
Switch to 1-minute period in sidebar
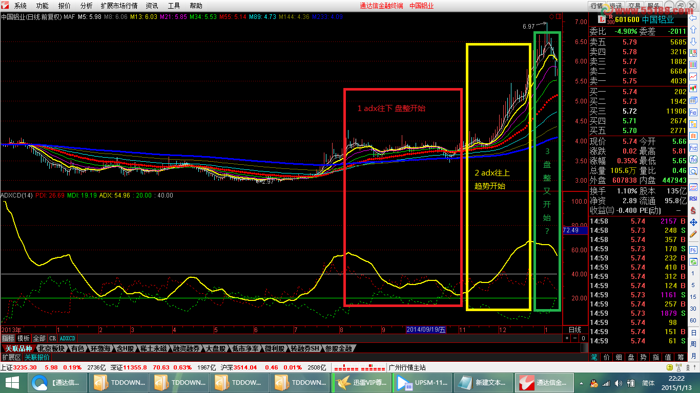pos(693,273)
